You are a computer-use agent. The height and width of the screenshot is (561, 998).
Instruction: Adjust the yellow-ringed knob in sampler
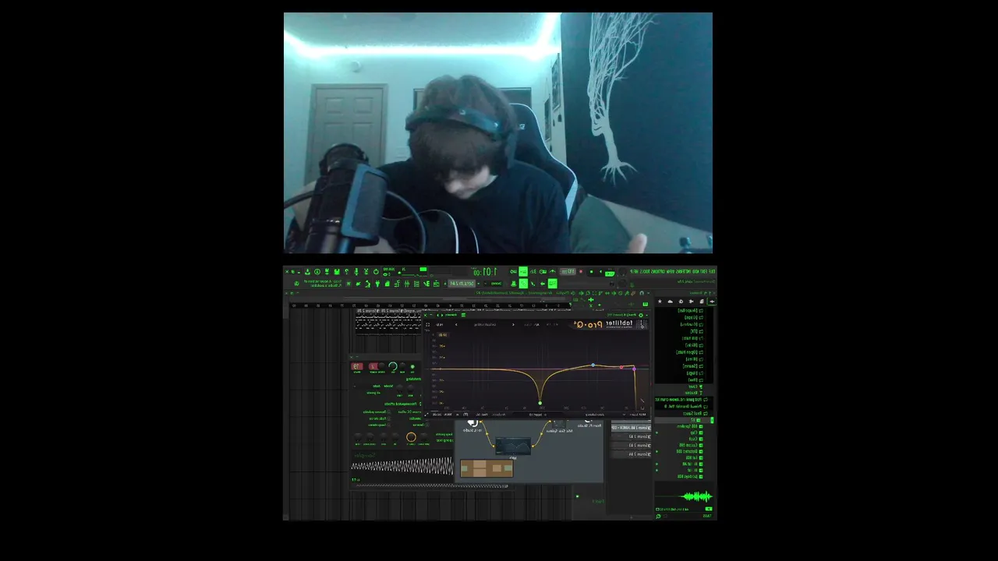[x=411, y=437]
